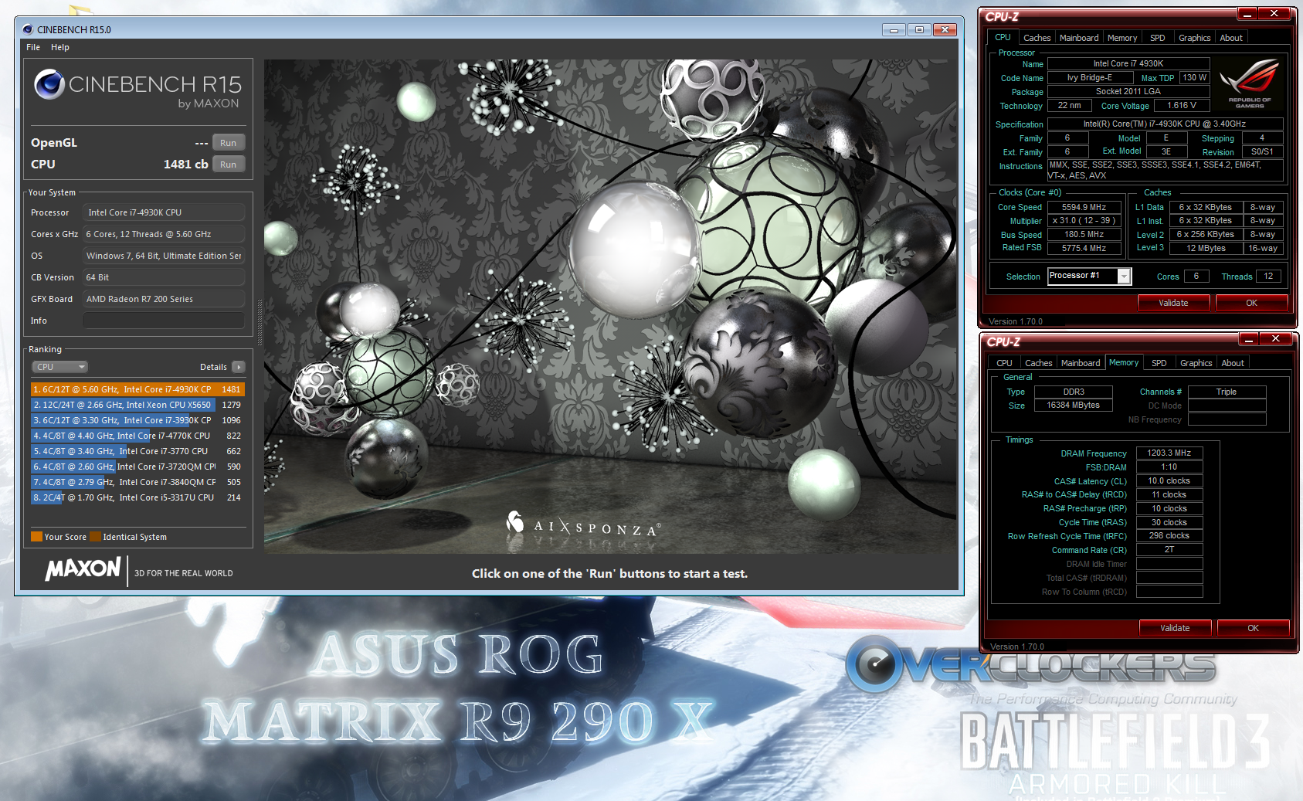Image resolution: width=1303 pixels, height=801 pixels.
Task: Click the ROG Republic of Gamers logo
Action: coord(1249,83)
